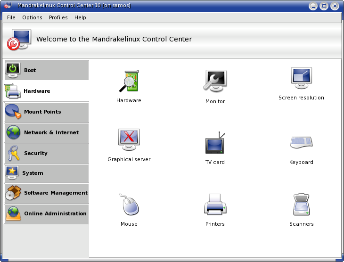Image resolution: width=344 pixels, height=262 pixels.
Task: Click the System star monitor icon
Action: pos(12,173)
